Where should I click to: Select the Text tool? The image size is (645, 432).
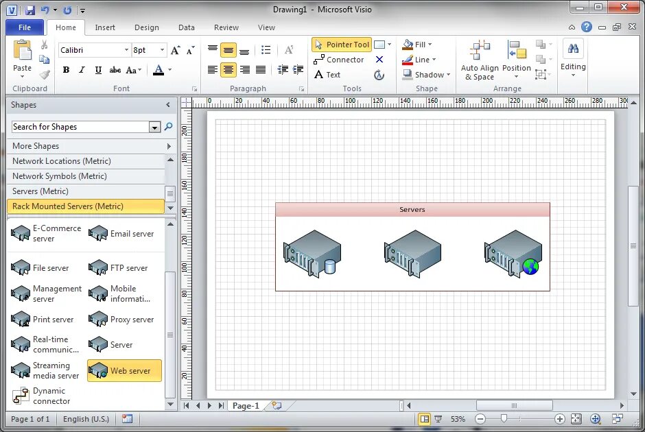[327, 75]
